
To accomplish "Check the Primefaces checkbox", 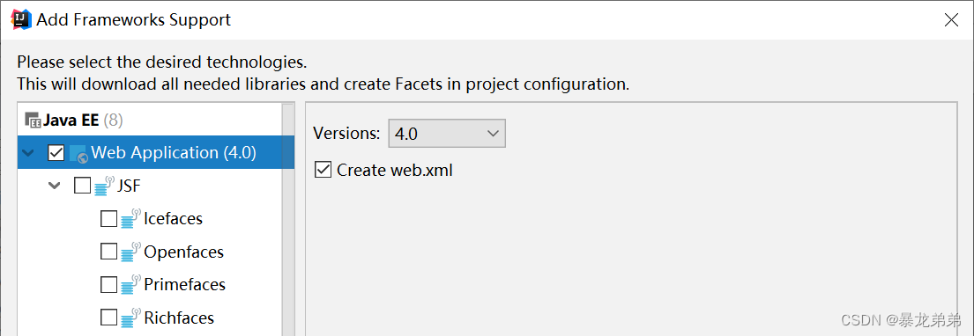I will pos(108,285).
